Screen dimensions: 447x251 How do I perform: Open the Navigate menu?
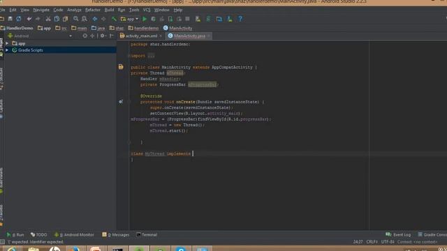[41, 10]
